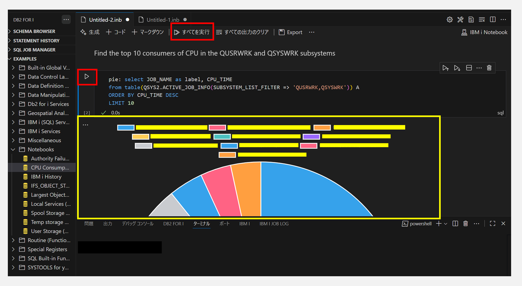The image size is (522, 286).
Task: Click the execute above cells icon in cell toolbar
Action: (446, 68)
